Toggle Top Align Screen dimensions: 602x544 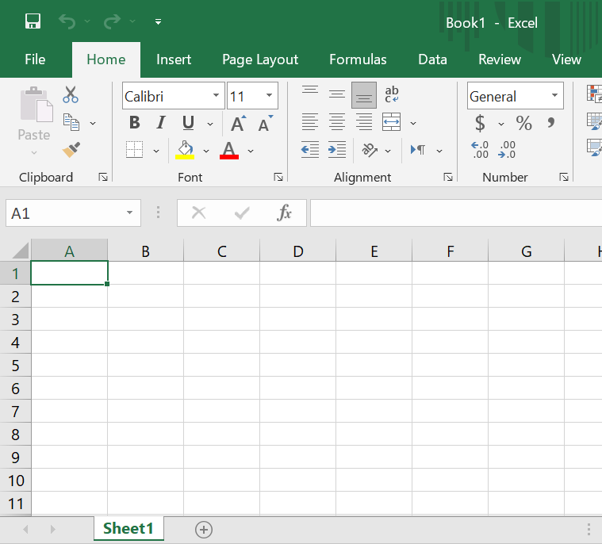(x=310, y=90)
